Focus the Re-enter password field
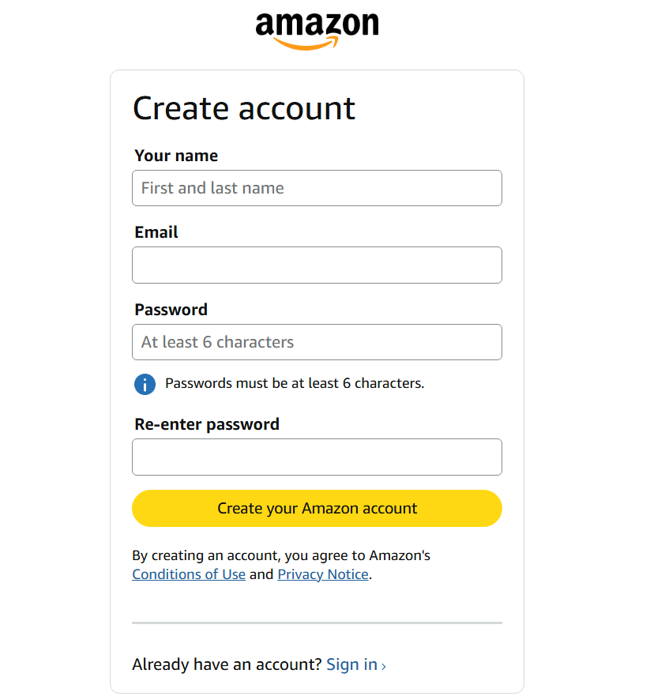Screen dimensions: 650x696 tap(317, 457)
